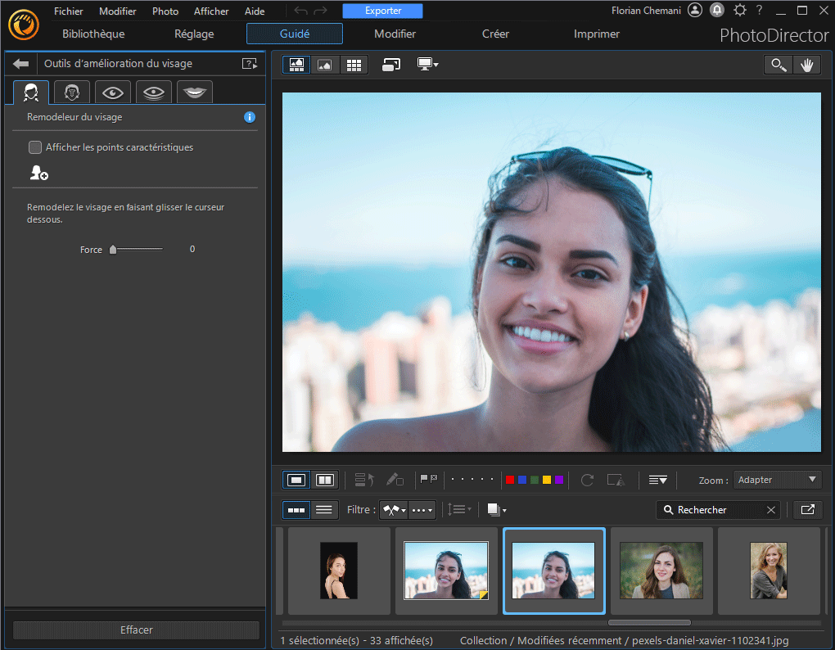
Task: Switch the filmstrip to list view
Action: [324, 509]
